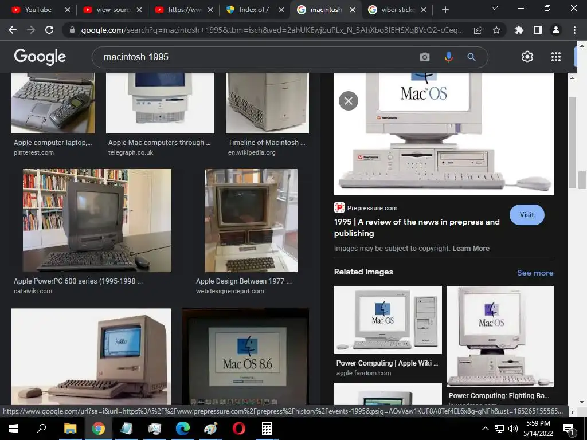Click the padlock site info icon
The width and height of the screenshot is (587, 440).
pyautogui.click(x=72, y=30)
